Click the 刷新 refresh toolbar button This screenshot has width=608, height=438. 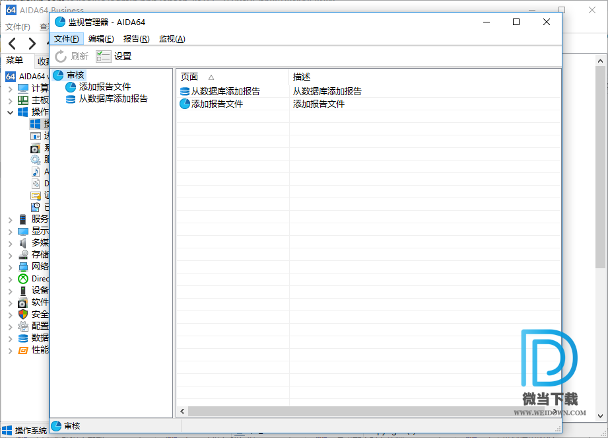[x=72, y=57]
